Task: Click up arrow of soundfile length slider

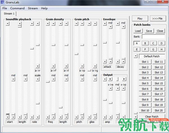Action: (x=20, y=24)
